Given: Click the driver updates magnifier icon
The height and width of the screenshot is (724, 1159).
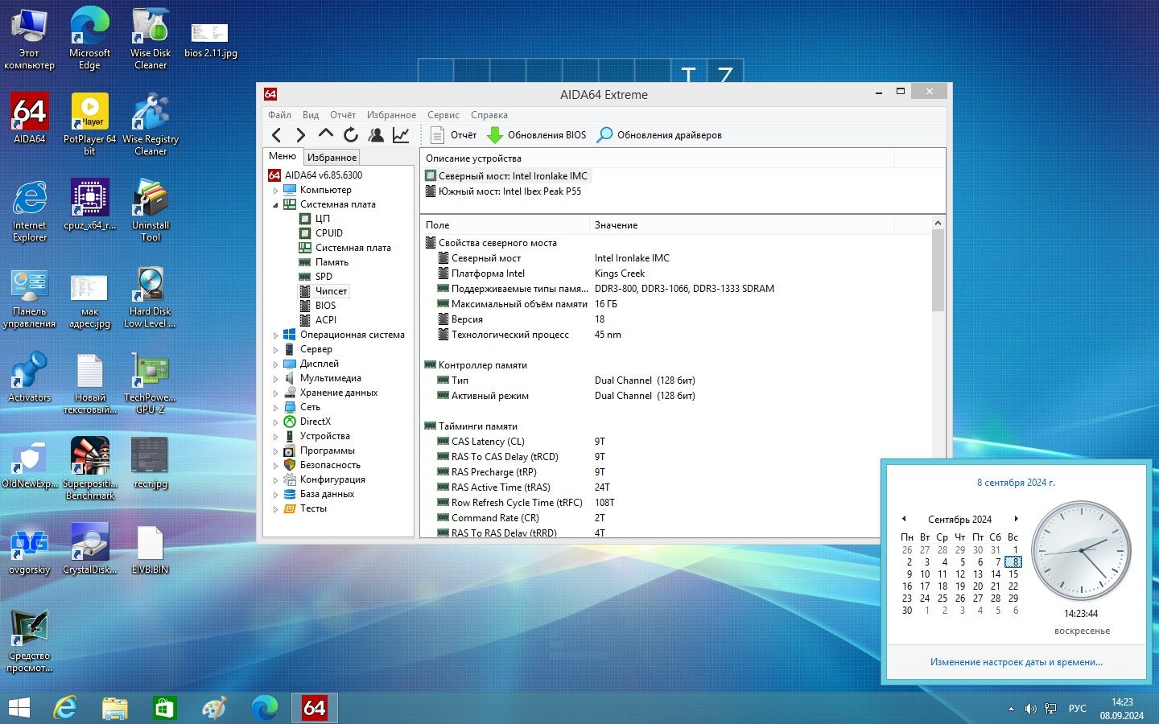Looking at the screenshot, I should 604,135.
